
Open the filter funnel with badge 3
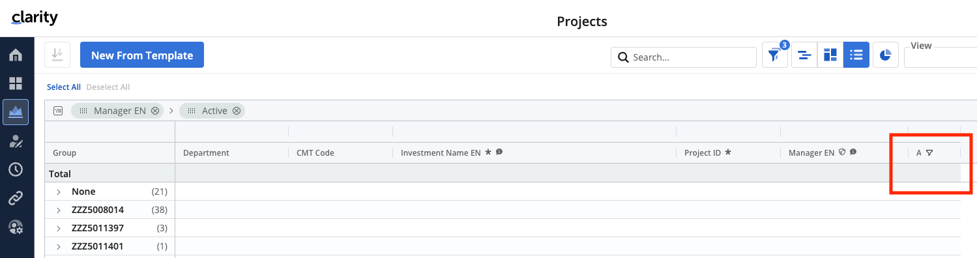coord(775,55)
